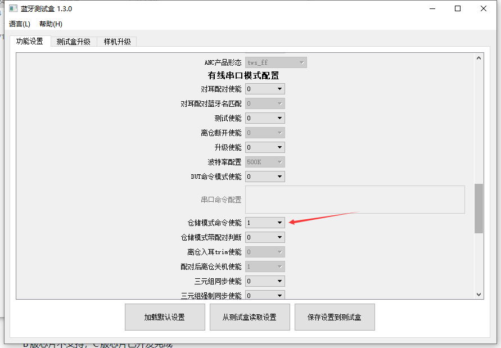Open the 语言(L) menu
The width and height of the screenshot is (501, 348).
20,24
